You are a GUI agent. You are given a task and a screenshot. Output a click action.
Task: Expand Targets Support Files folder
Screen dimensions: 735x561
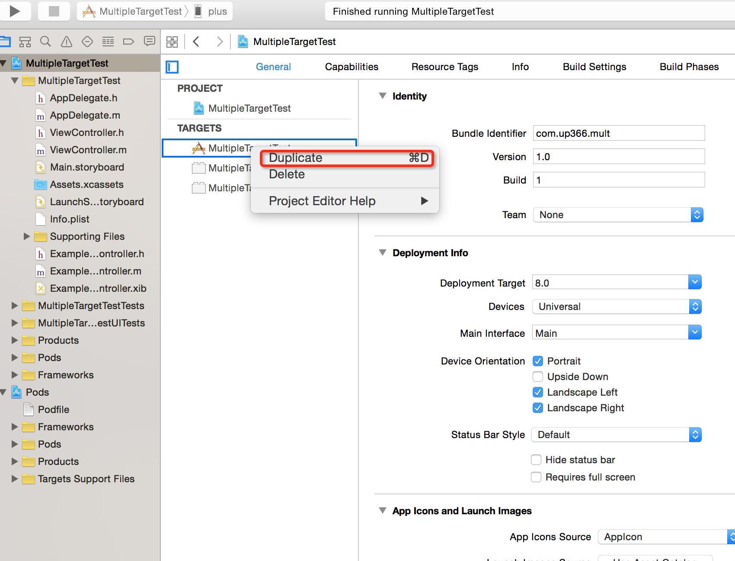(15, 479)
